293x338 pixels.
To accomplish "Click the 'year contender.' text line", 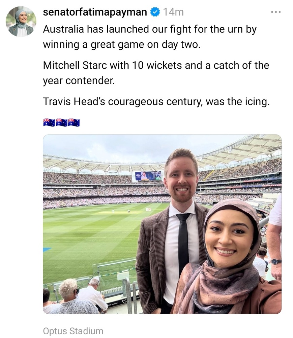I will (x=79, y=81).
